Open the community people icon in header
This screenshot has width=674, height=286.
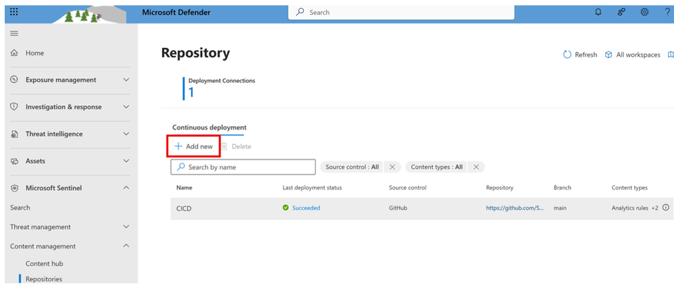pyautogui.click(x=621, y=12)
